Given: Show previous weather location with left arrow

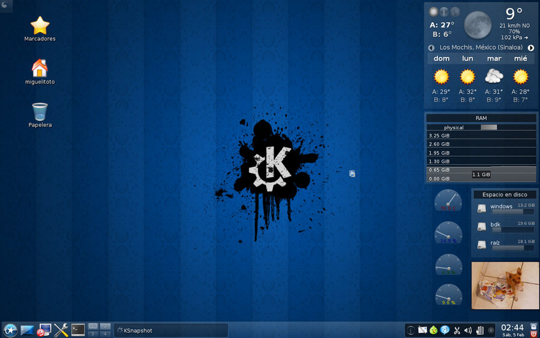Looking at the screenshot, I should pos(431,47).
